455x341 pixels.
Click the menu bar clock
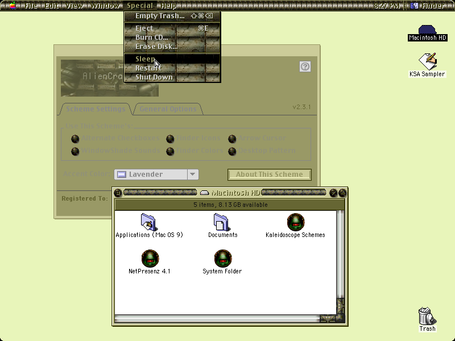coord(387,6)
